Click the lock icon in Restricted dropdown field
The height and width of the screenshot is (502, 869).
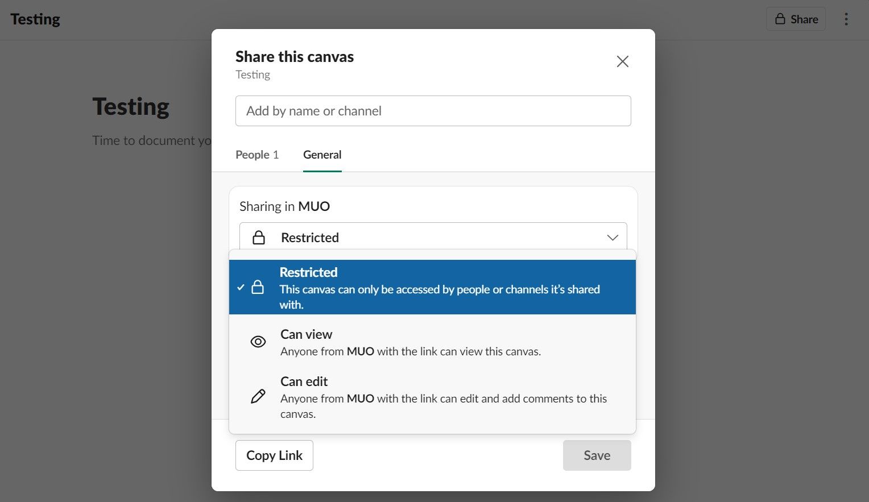[x=259, y=238]
